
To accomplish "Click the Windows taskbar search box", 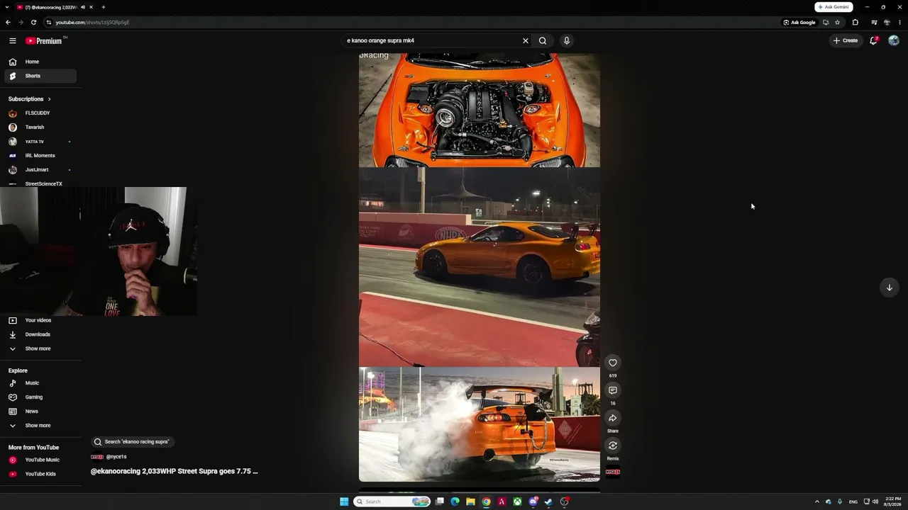I will (392, 501).
